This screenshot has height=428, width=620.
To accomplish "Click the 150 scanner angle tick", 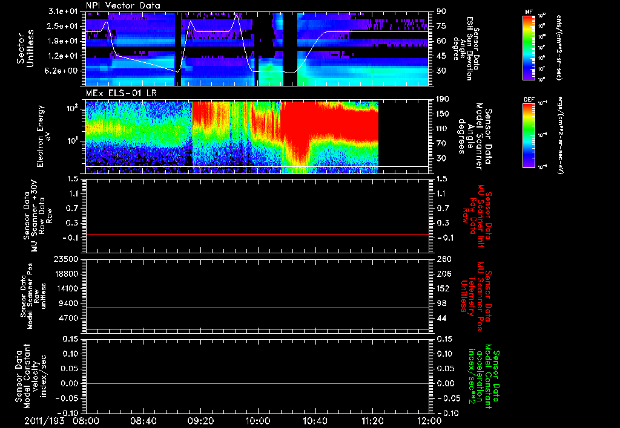I will [x=444, y=114].
